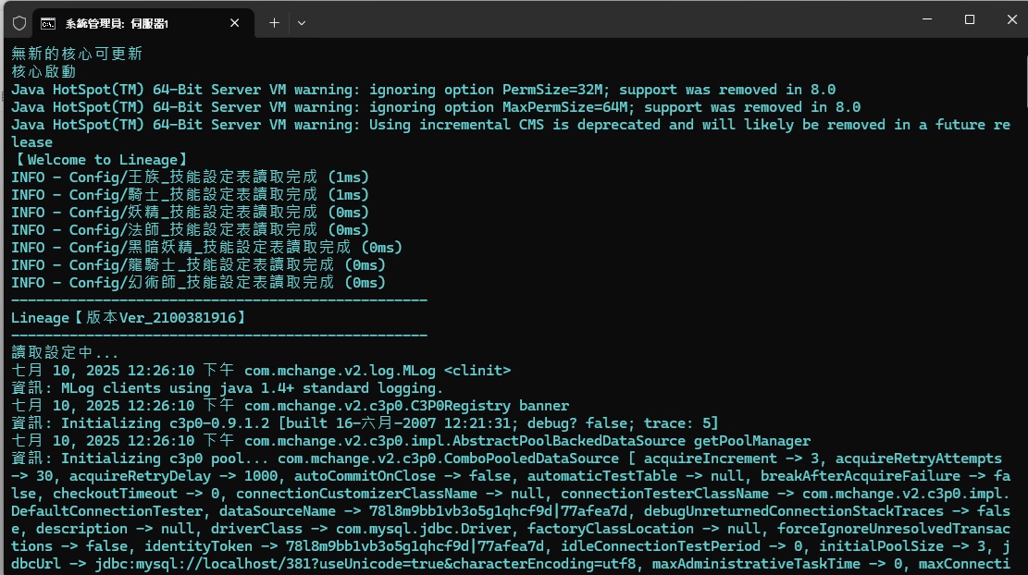Open a new terminal tab with plus
Image resolution: width=1028 pixels, height=575 pixels.
(274, 23)
